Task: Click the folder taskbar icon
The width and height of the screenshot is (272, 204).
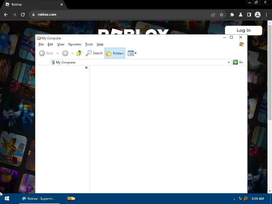Action: (71, 199)
